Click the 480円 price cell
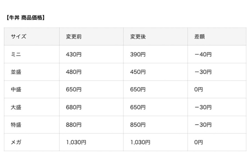Viewport: 250px width, 167px height. 74,72
